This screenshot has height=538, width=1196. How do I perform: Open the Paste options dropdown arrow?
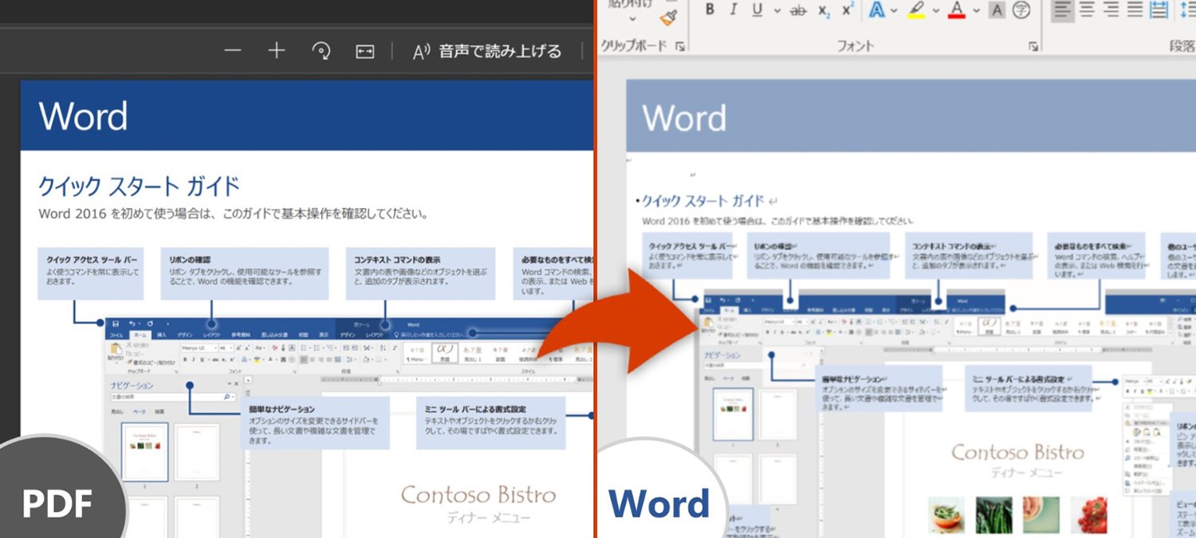pyautogui.click(x=634, y=19)
